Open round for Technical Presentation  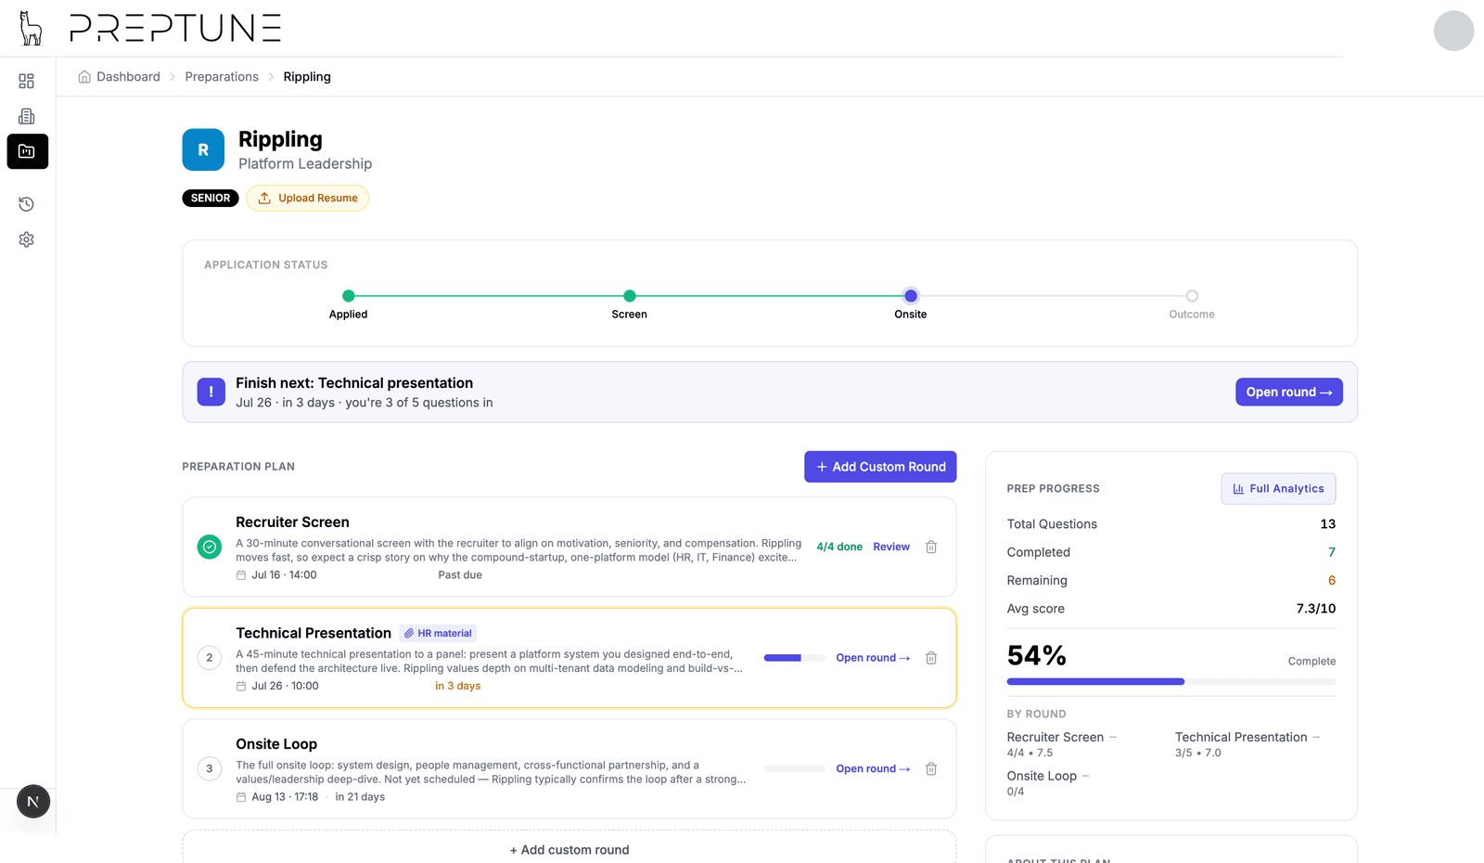(873, 658)
